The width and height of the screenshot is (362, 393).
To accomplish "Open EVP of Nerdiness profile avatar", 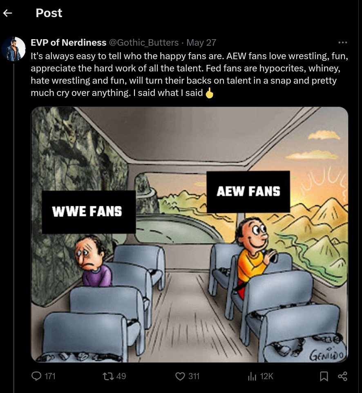I will pyautogui.click(x=13, y=49).
